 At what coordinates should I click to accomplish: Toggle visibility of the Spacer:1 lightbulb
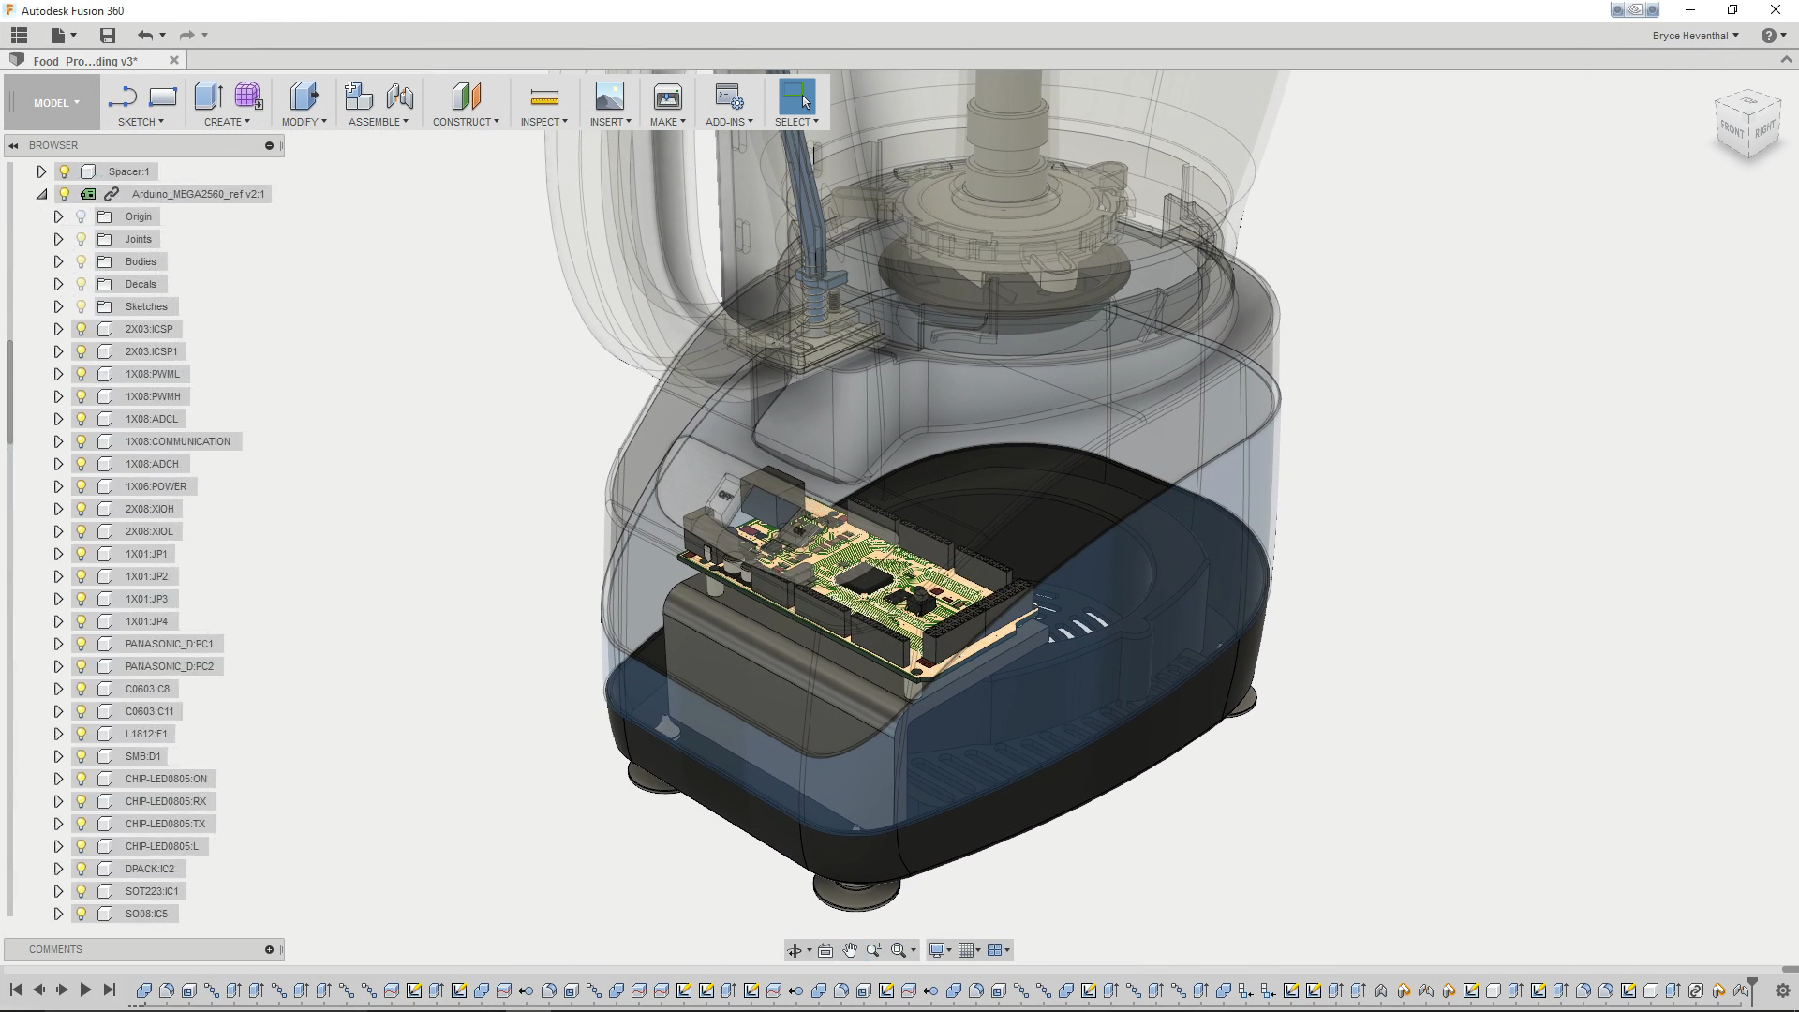click(x=65, y=171)
